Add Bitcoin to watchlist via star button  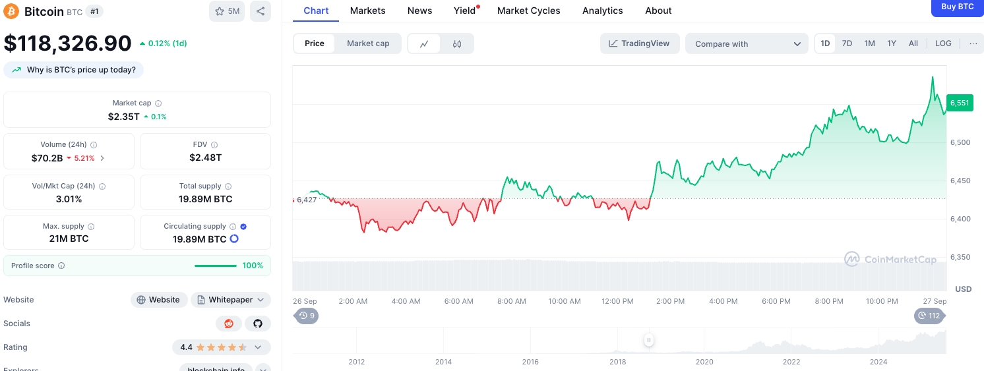point(227,11)
